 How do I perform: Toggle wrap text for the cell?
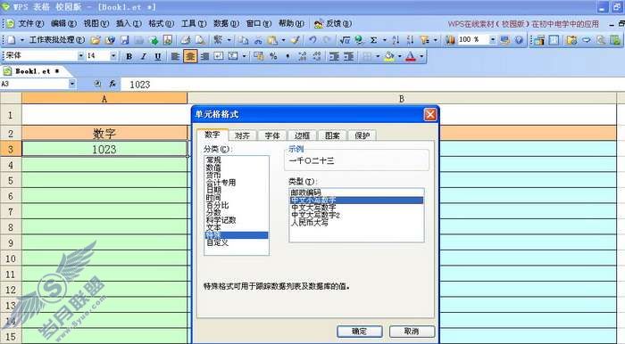(x=219, y=56)
